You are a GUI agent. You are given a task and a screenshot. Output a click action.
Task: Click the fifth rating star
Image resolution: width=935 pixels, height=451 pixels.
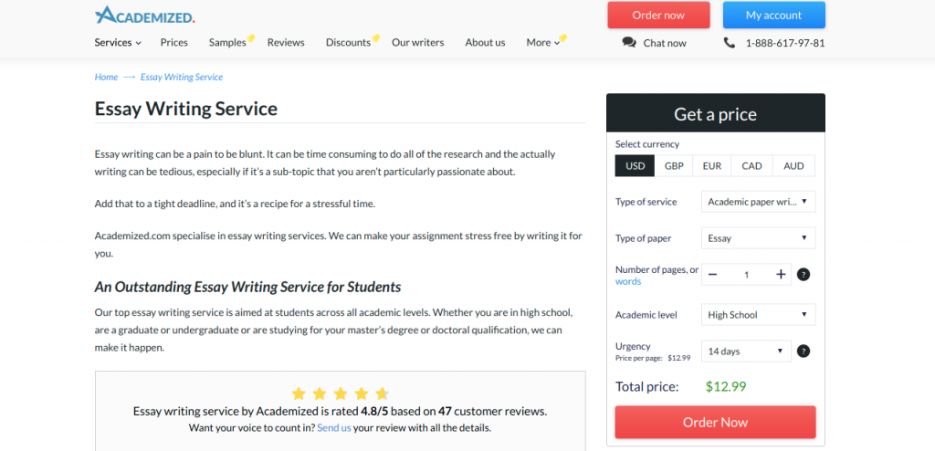click(x=383, y=393)
